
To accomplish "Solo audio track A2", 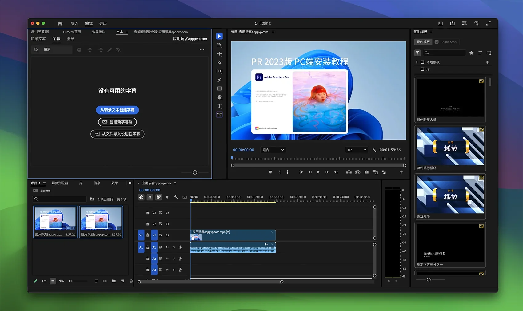I will click(174, 258).
